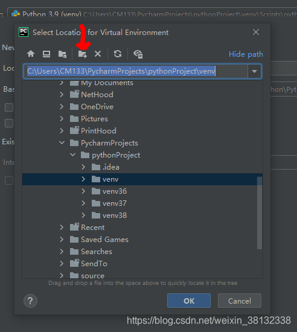The height and width of the screenshot is (332, 297).
Task: Expand the Recent folder
Action: coord(62,228)
